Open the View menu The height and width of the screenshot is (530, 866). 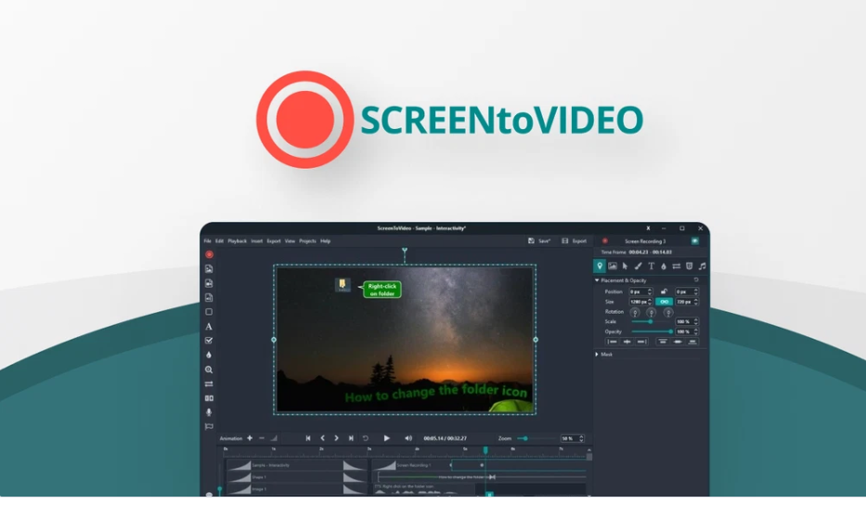pyautogui.click(x=290, y=241)
